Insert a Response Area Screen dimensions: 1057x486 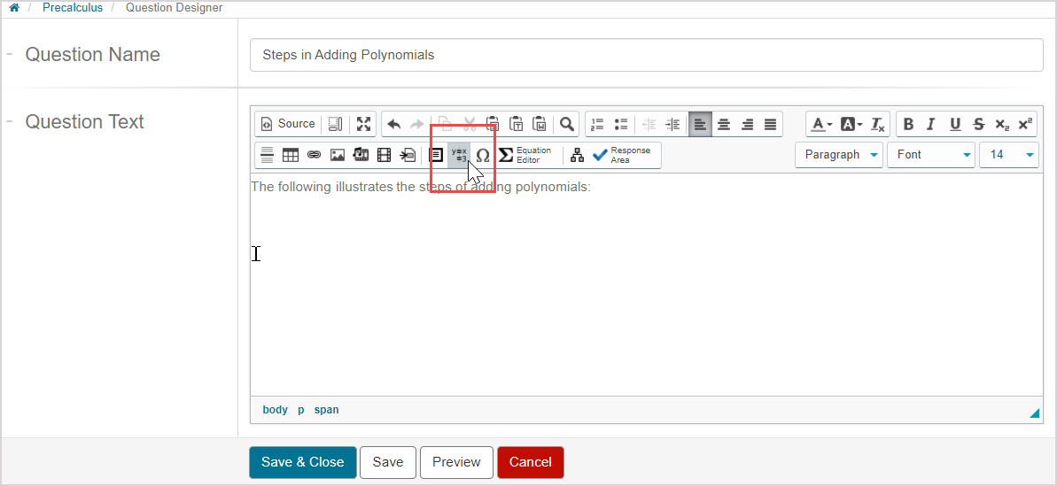[621, 155]
